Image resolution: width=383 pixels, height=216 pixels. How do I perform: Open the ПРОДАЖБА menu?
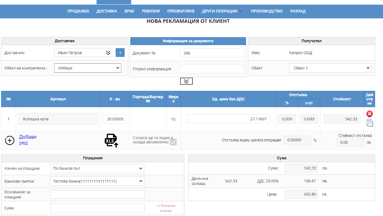tap(78, 11)
